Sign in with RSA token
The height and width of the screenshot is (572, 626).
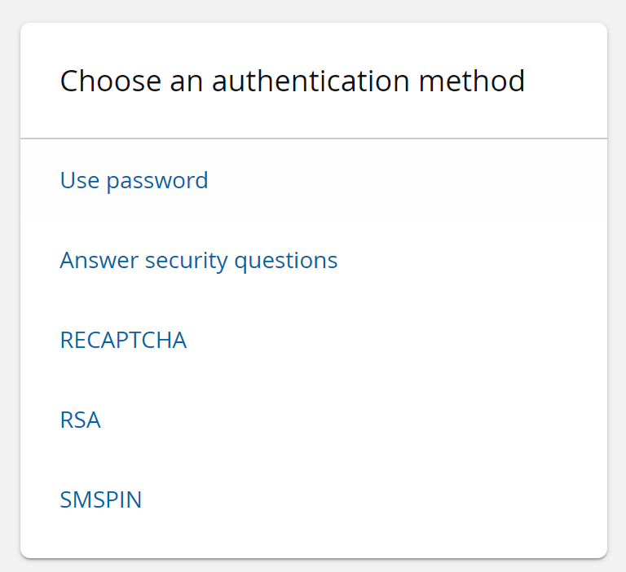point(80,420)
